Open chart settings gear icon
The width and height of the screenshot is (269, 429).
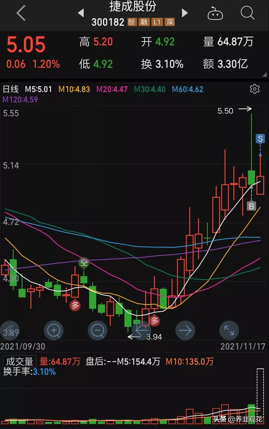255,89
